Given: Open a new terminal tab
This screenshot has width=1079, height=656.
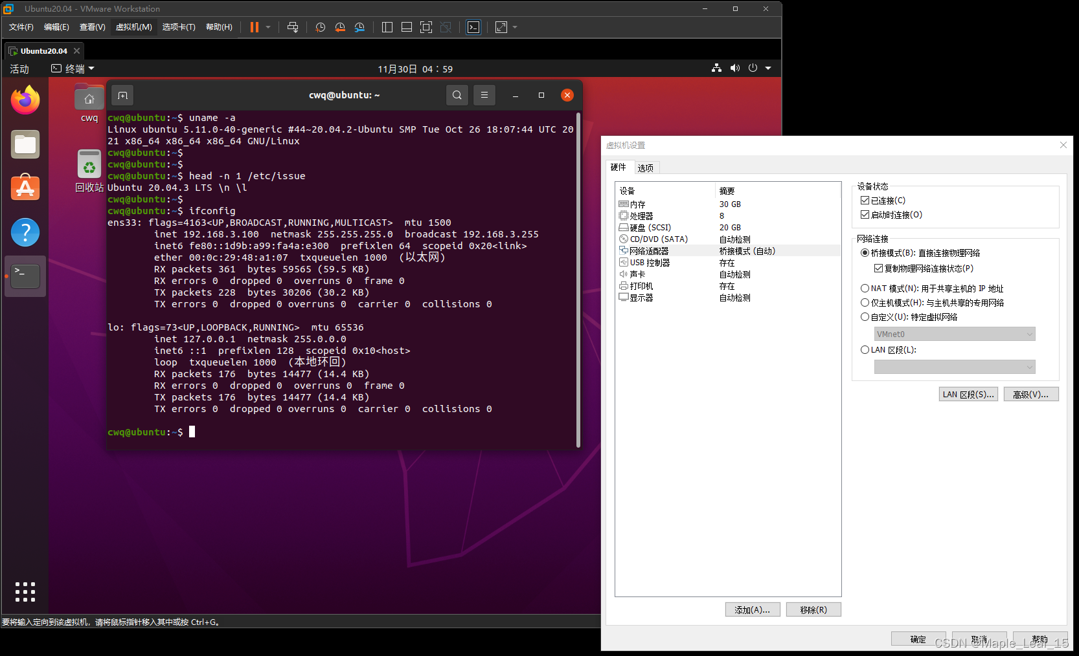Looking at the screenshot, I should (x=122, y=95).
